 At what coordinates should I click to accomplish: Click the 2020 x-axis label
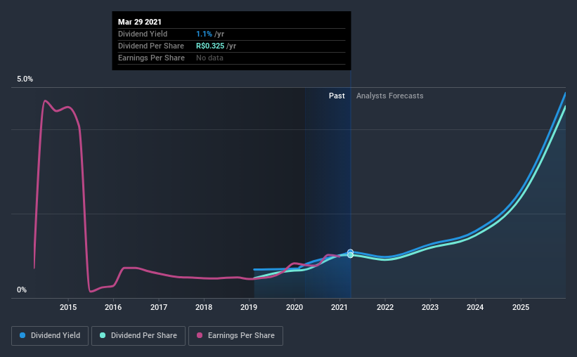coord(294,307)
